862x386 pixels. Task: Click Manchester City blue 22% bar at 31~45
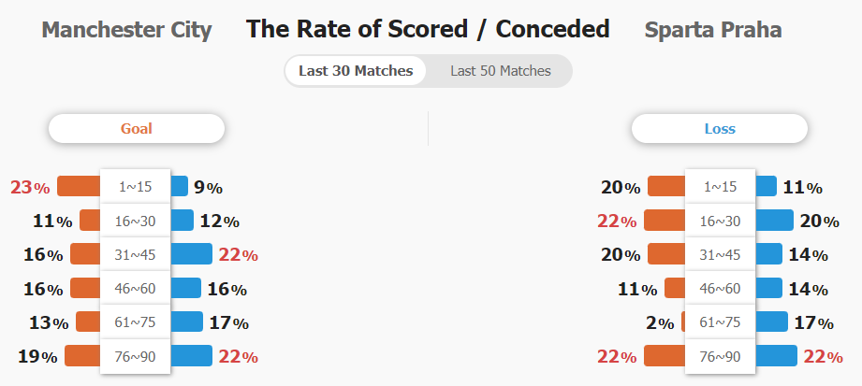coord(191,253)
